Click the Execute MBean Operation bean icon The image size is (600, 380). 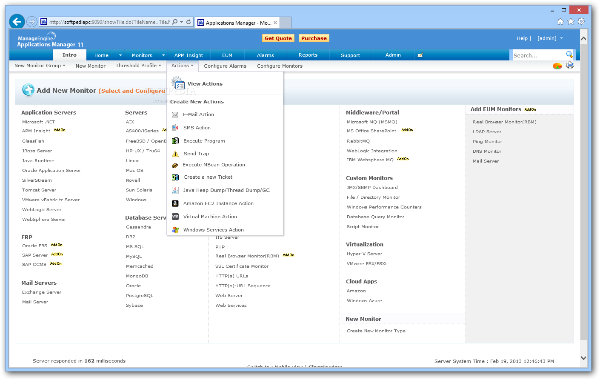[174, 165]
